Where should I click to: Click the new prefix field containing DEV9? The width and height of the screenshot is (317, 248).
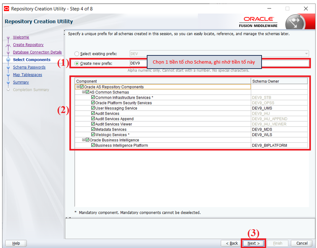tap(219, 63)
